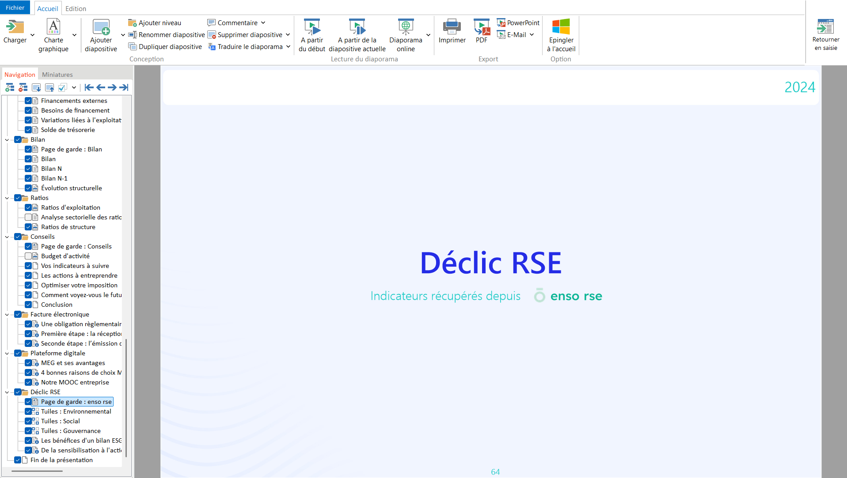
Task: Export the slideshow to PDF
Action: (482, 31)
